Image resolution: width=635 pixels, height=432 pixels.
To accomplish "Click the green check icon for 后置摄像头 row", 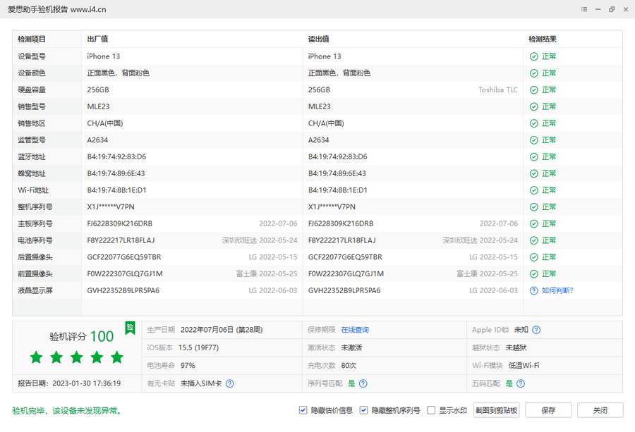I will tap(534, 257).
